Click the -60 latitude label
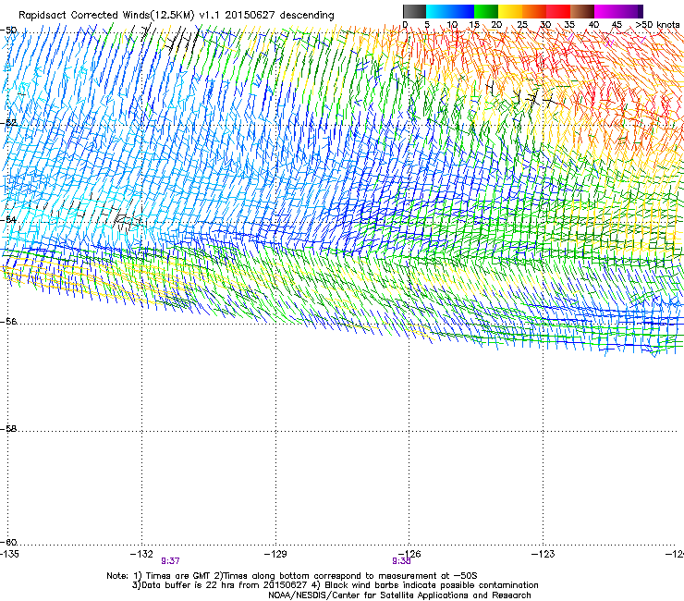This screenshot has height=601, width=684. point(9,543)
